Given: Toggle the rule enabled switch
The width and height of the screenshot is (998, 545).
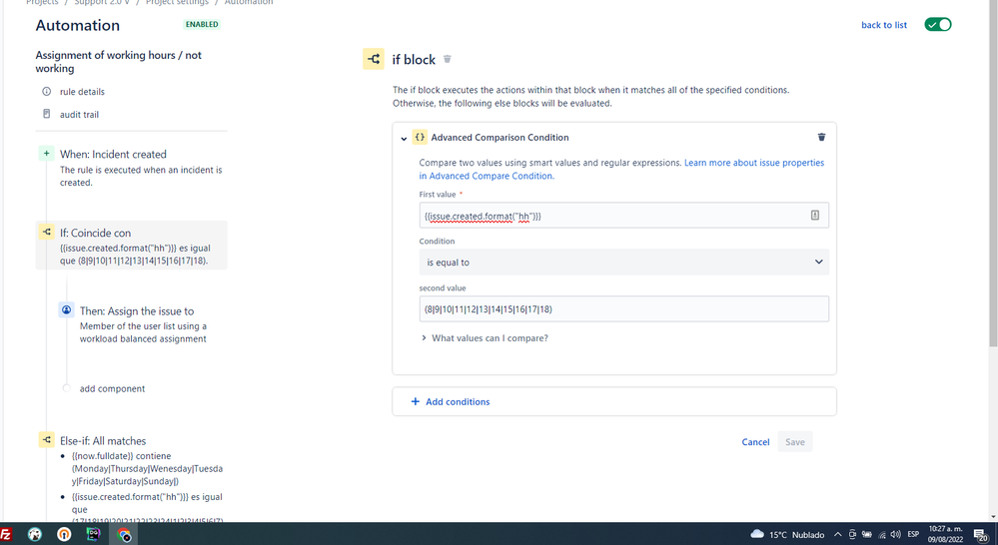Looking at the screenshot, I should pos(937,24).
